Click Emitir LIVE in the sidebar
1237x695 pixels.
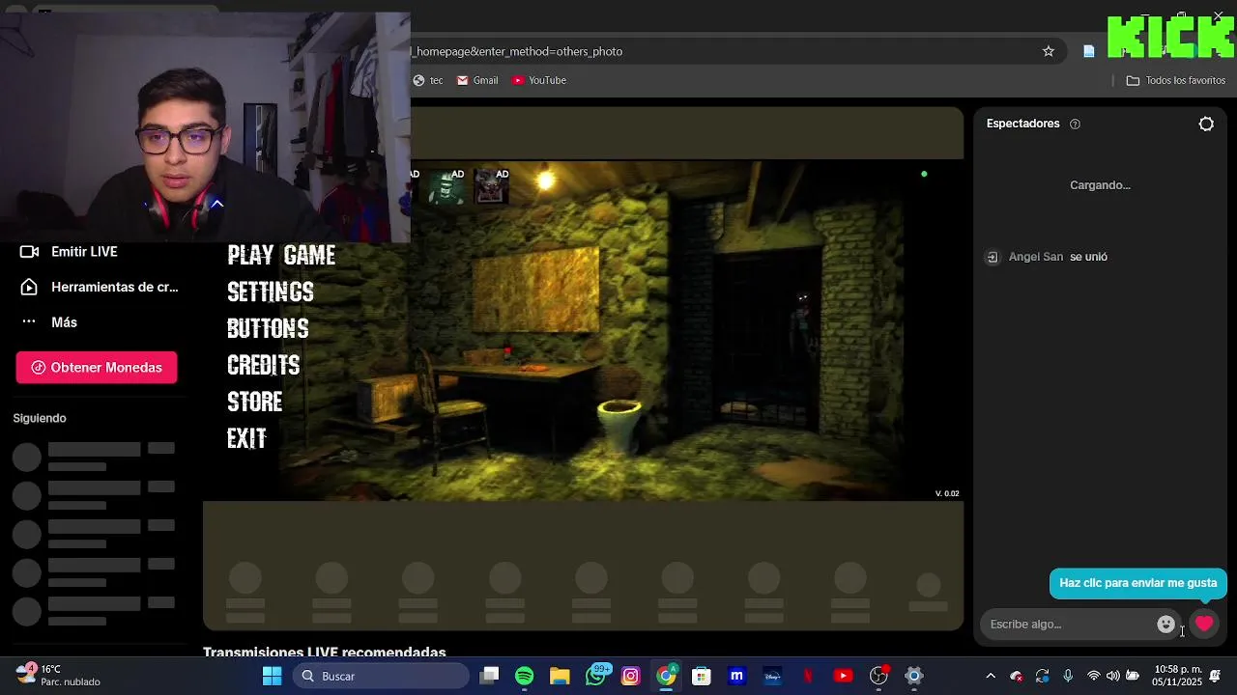[84, 251]
